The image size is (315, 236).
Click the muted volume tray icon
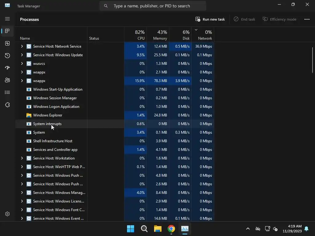(275, 229)
